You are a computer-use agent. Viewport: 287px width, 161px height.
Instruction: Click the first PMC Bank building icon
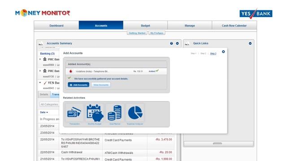tap(45, 59)
